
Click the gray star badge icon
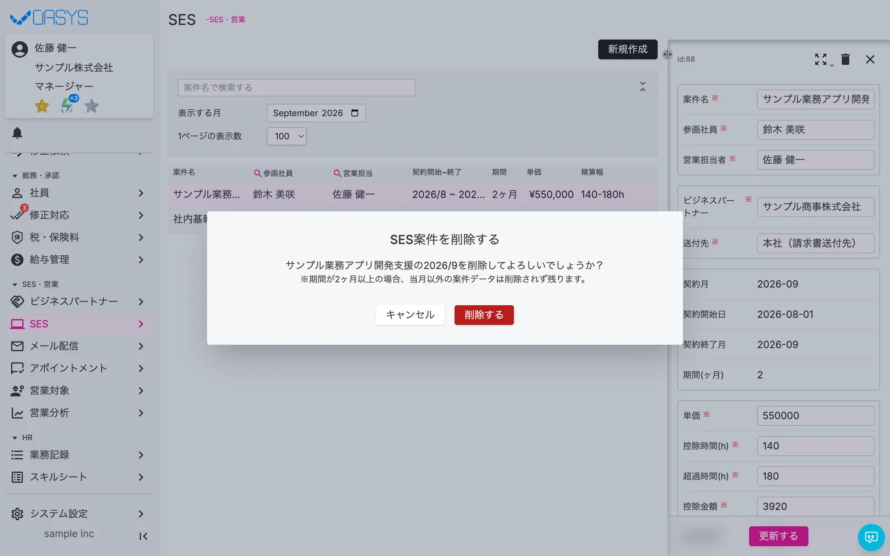91,106
